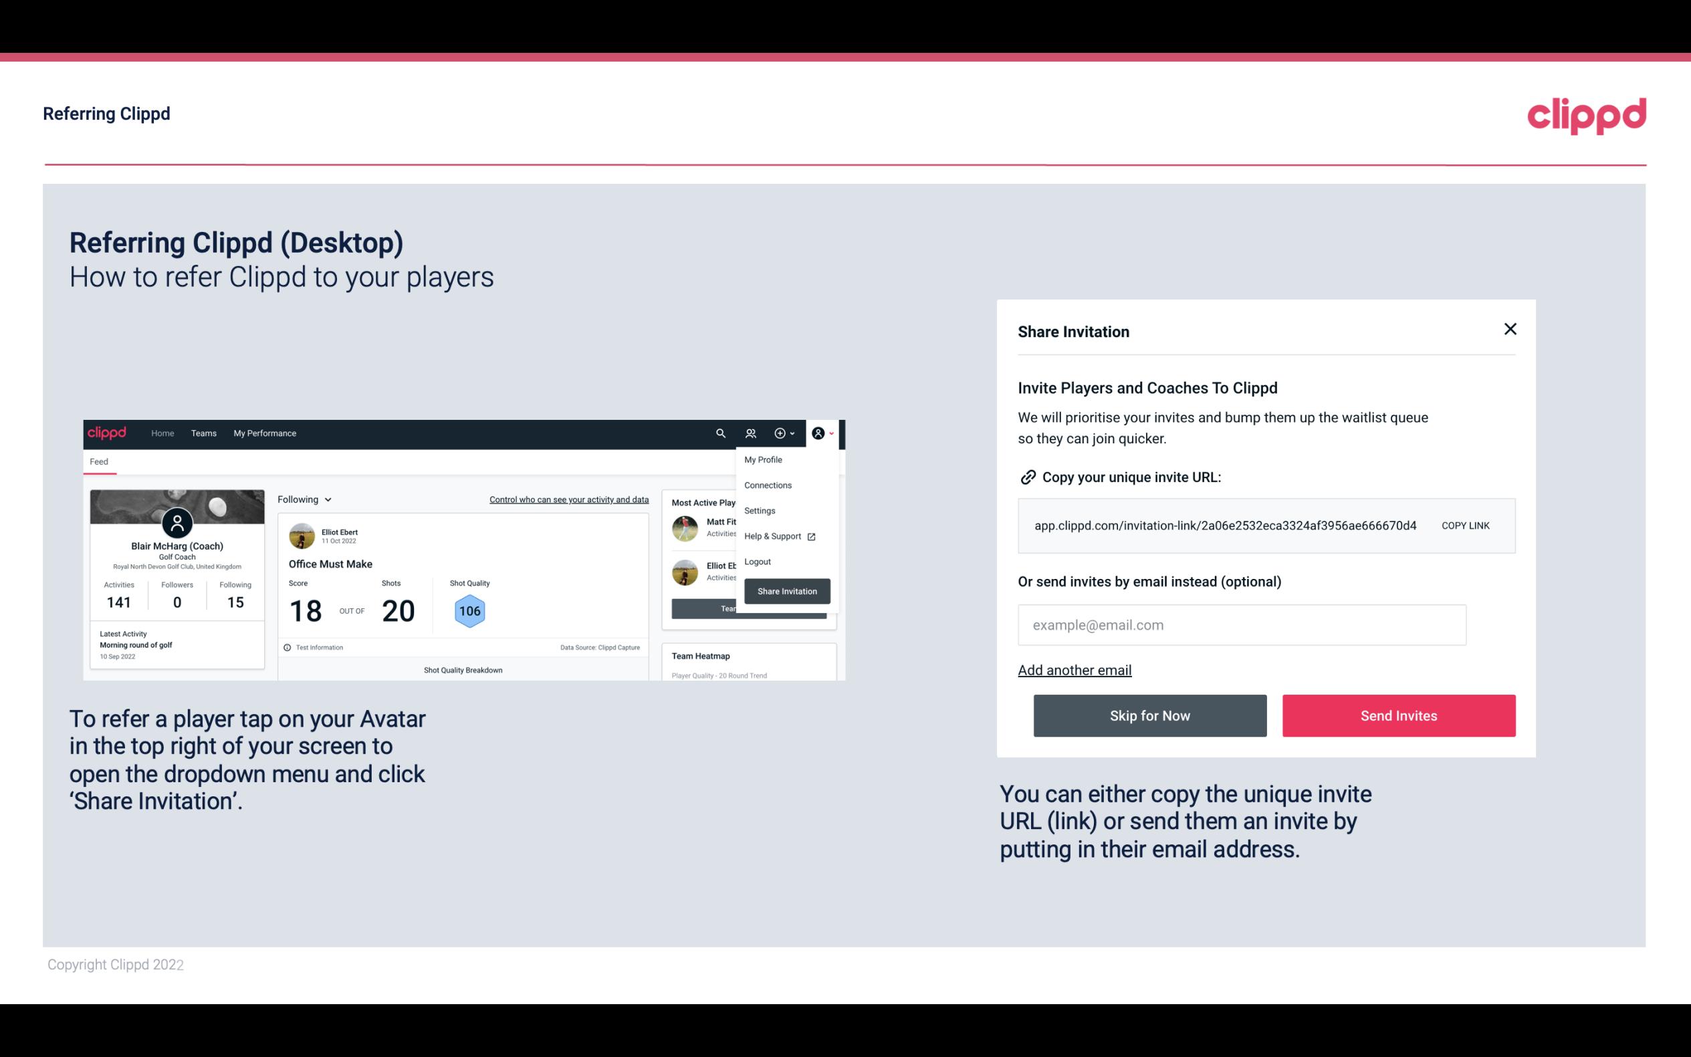Click the Logout menu item
Viewport: 1691px width, 1057px height.
pos(757,562)
